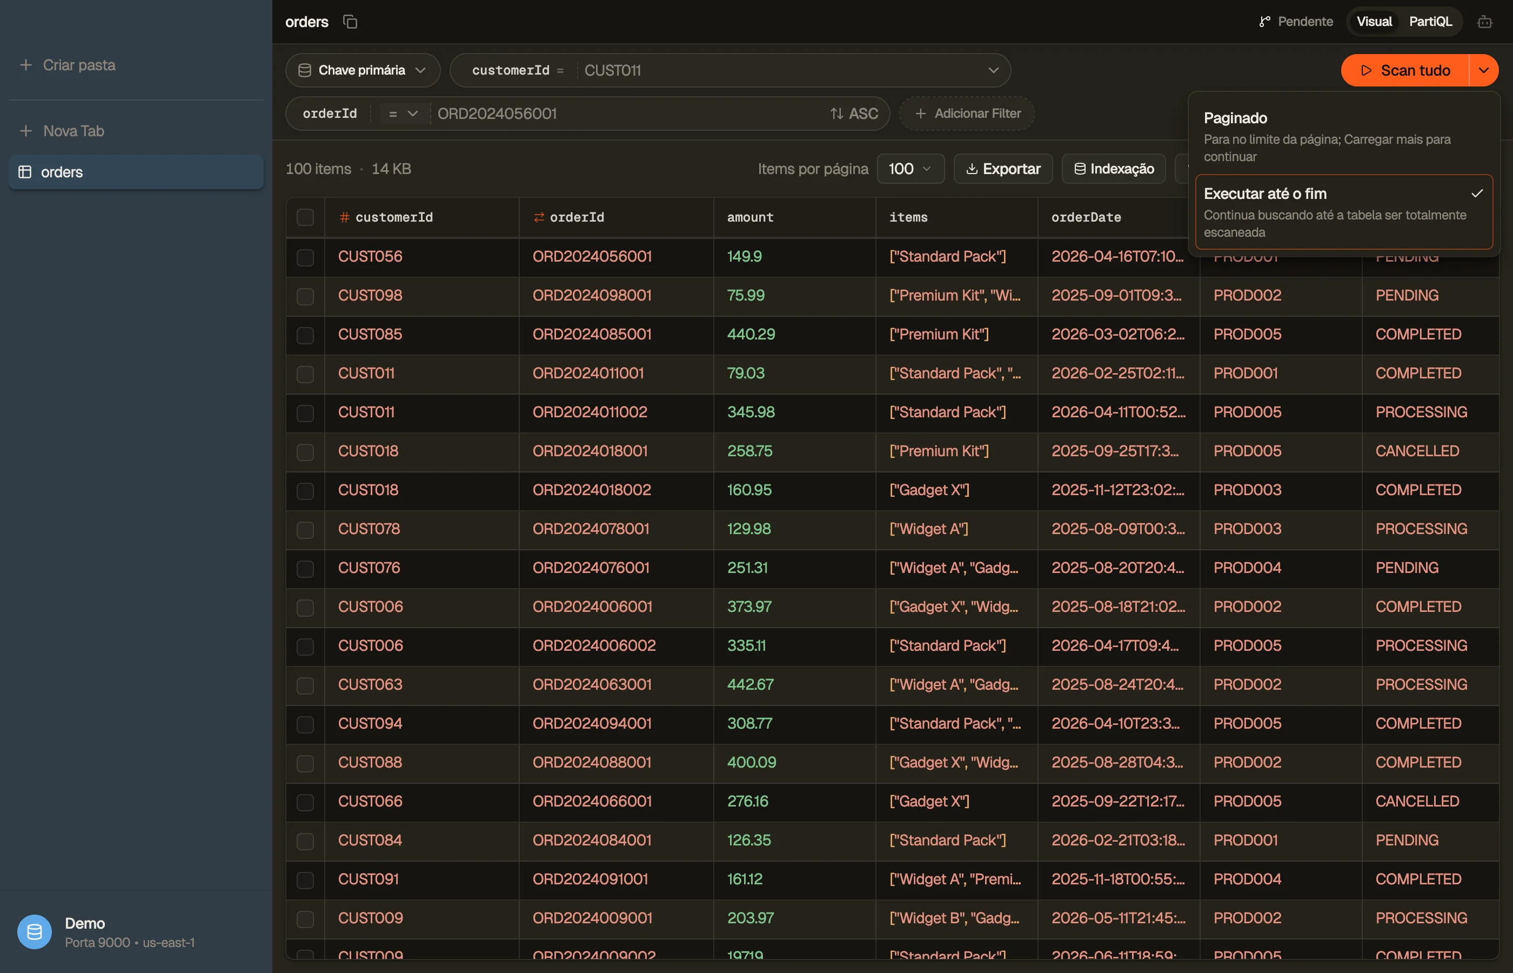
Task: Select the Paginado menu option
Action: click(1344, 136)
